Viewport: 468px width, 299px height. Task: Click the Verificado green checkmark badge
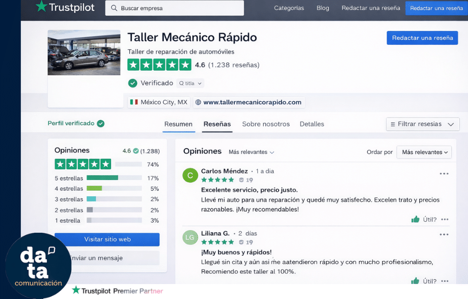click(x=132, y=83)
